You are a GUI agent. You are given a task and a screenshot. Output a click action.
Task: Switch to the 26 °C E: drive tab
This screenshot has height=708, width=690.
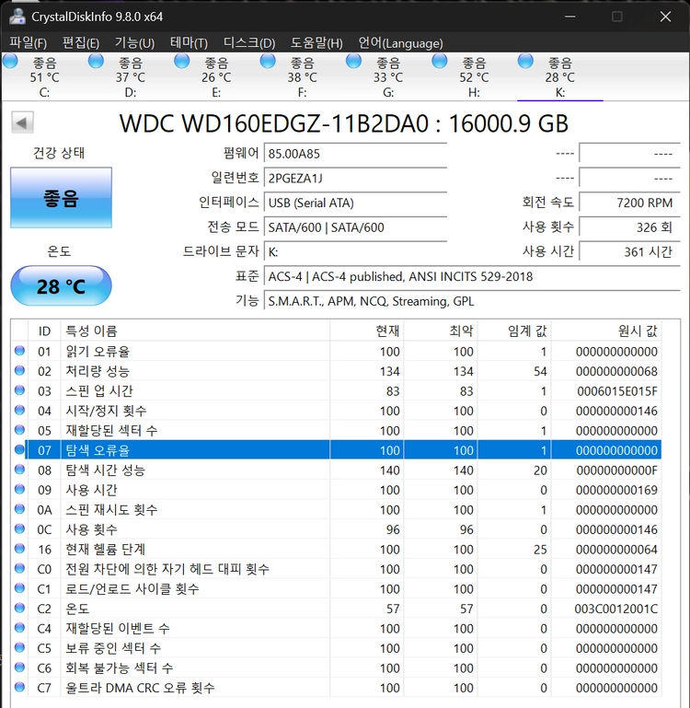(216, 76)
